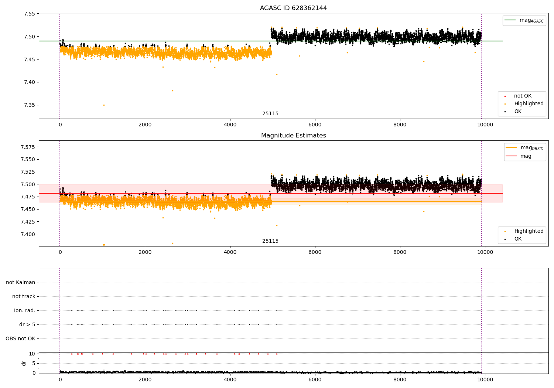Click the black dot marker beside top-plot "OK"

[505, 112]
